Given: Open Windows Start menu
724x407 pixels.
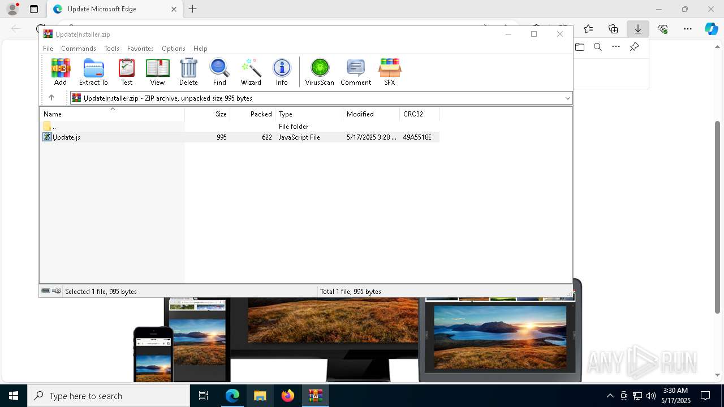Looking at the screenshot, I should tap(14, 396).
